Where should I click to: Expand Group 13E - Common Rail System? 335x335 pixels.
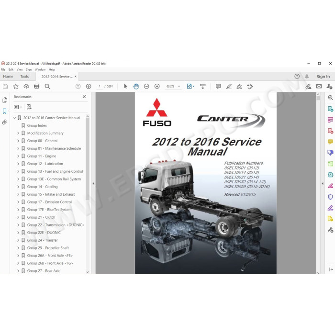18,179
